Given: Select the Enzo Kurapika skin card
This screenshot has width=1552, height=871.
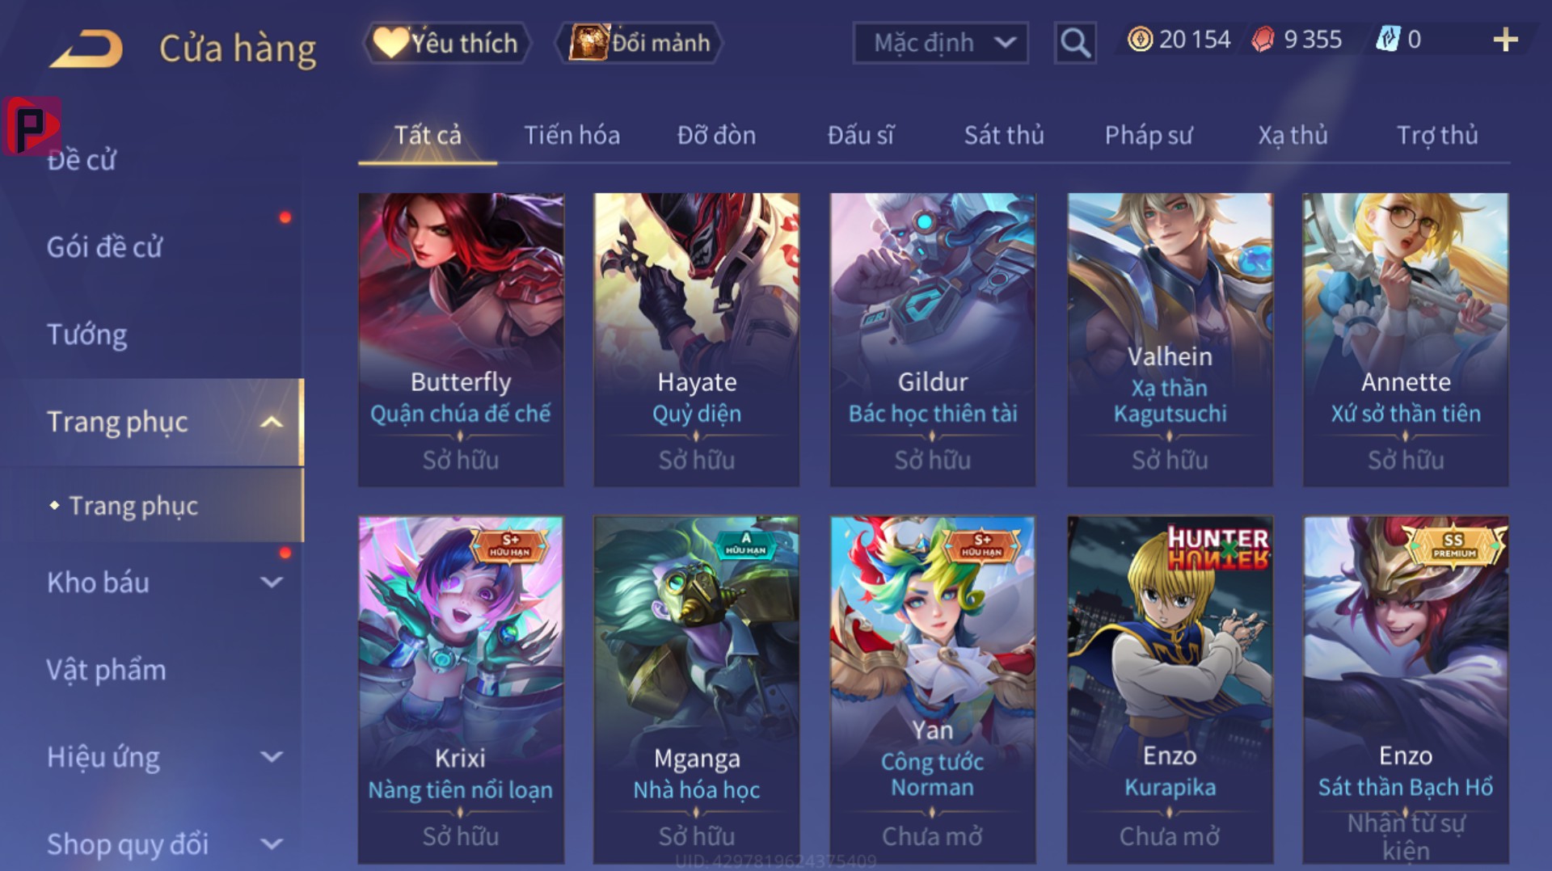Looking at the screenshot, I should click(x=1170, y=690).
